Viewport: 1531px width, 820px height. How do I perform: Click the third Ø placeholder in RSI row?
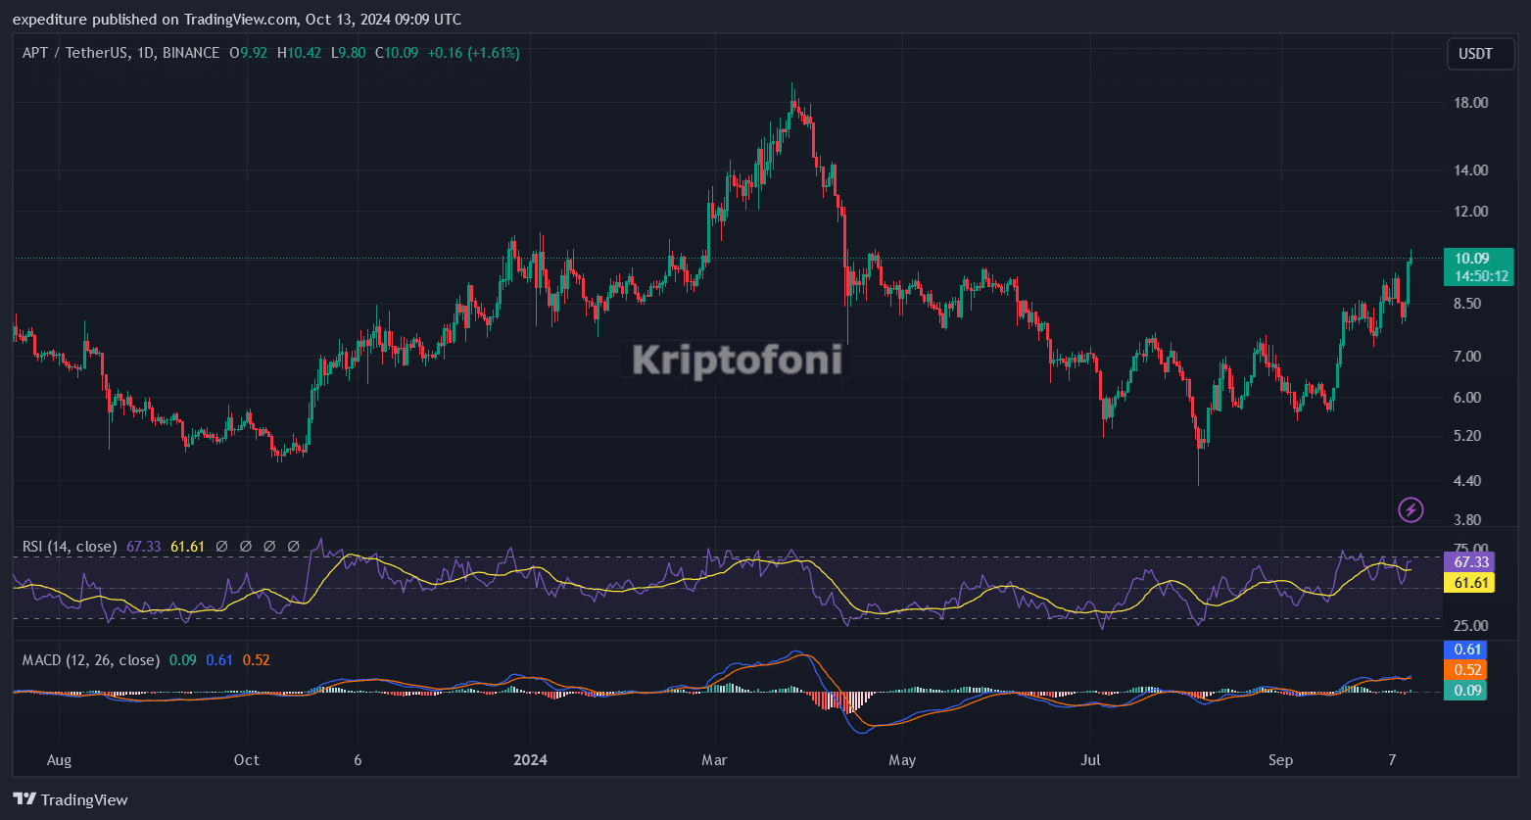pos(269,546)
